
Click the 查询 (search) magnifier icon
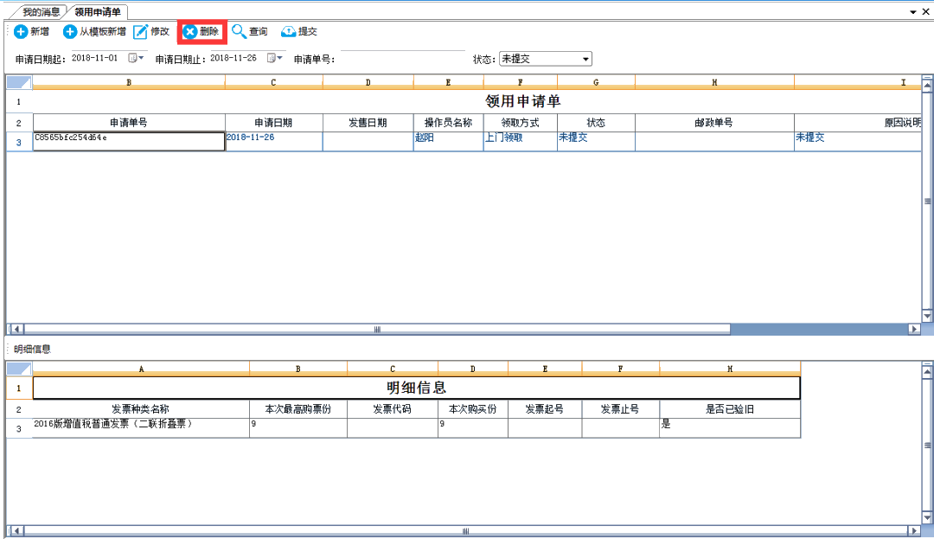[239, 31]
